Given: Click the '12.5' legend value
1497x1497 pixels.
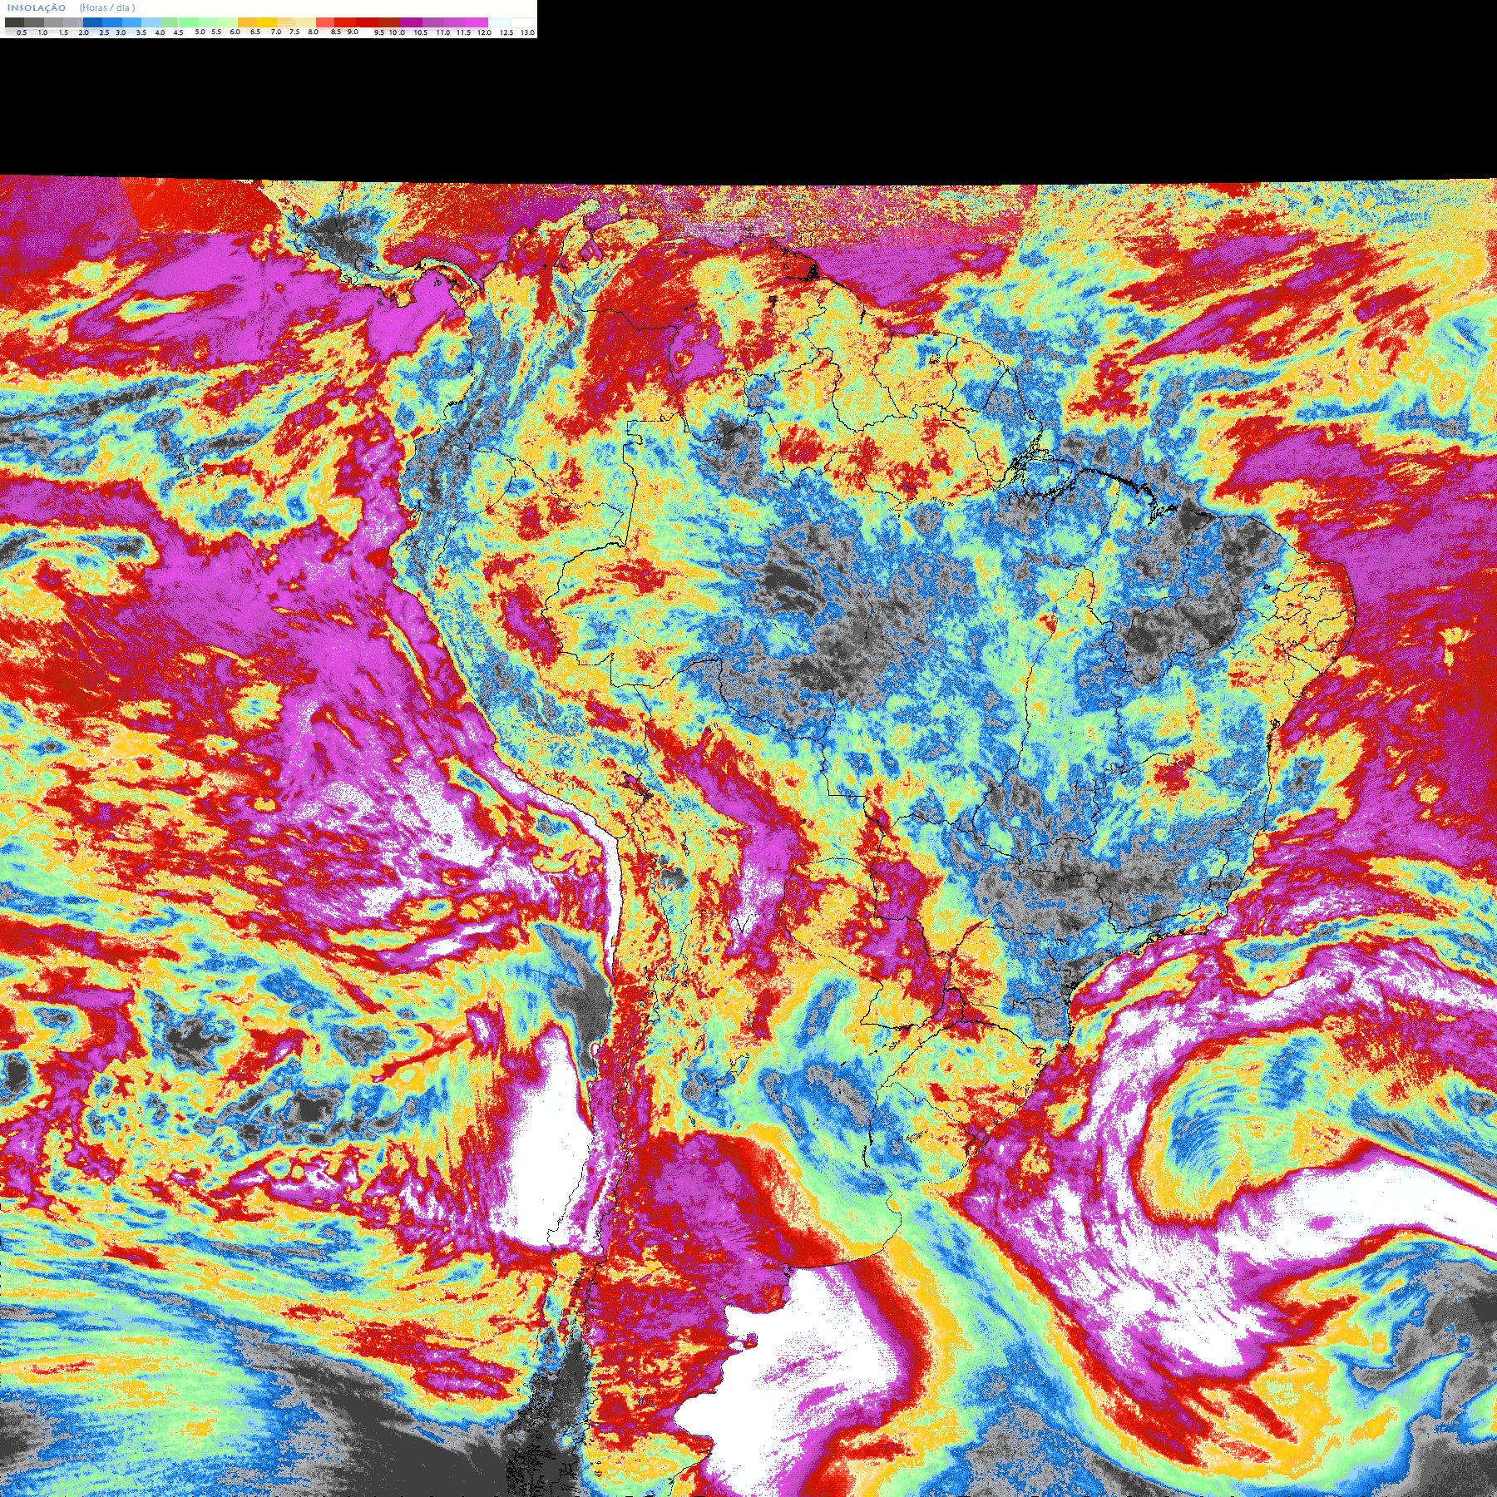Looking at the screenshot, I should click(x=506, y=32).
